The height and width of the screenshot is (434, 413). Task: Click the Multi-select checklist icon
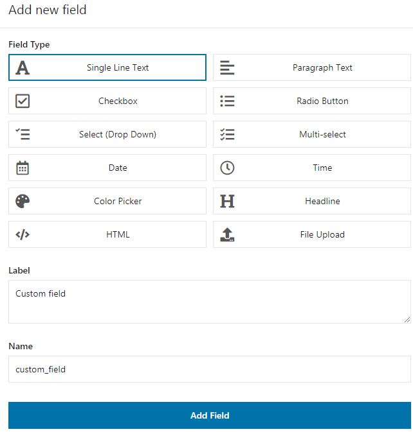point(227,134)
